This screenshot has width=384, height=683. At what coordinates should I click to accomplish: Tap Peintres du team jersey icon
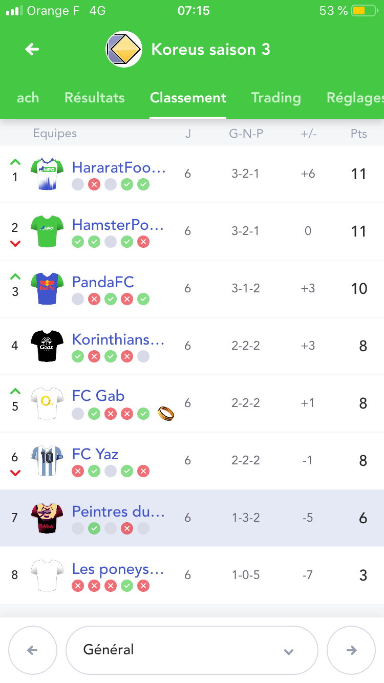(x=47, y=518)
